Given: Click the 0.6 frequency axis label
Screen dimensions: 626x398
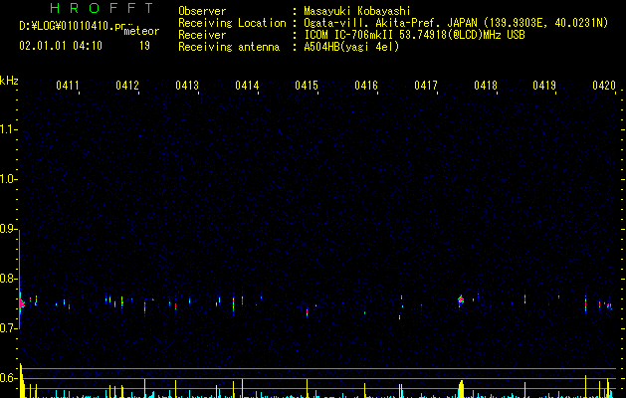Looking at the screenshot, I should point(7,378).
